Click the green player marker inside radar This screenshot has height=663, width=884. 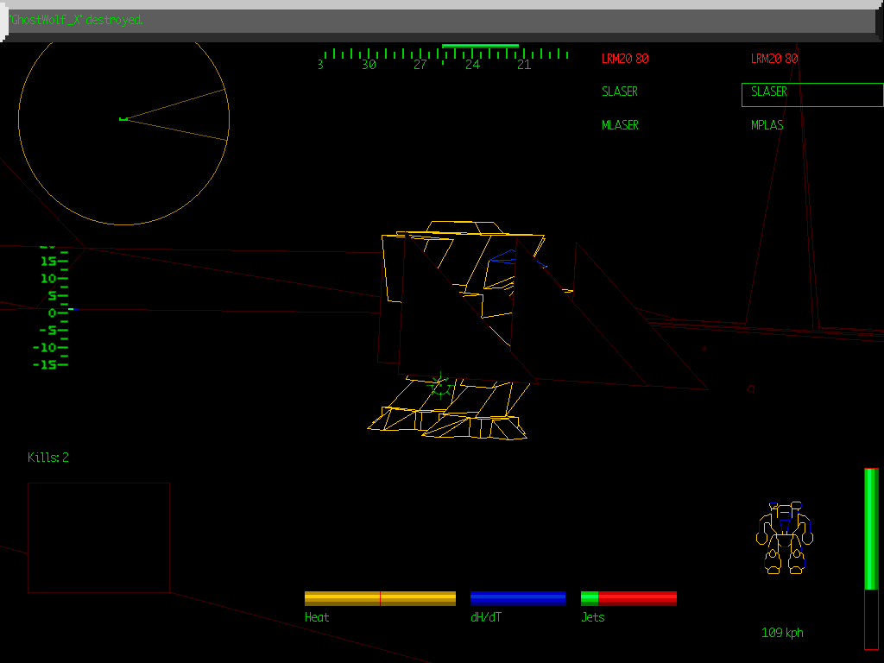point(123,118)
